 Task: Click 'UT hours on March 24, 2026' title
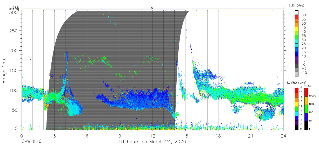click(153, 142)
